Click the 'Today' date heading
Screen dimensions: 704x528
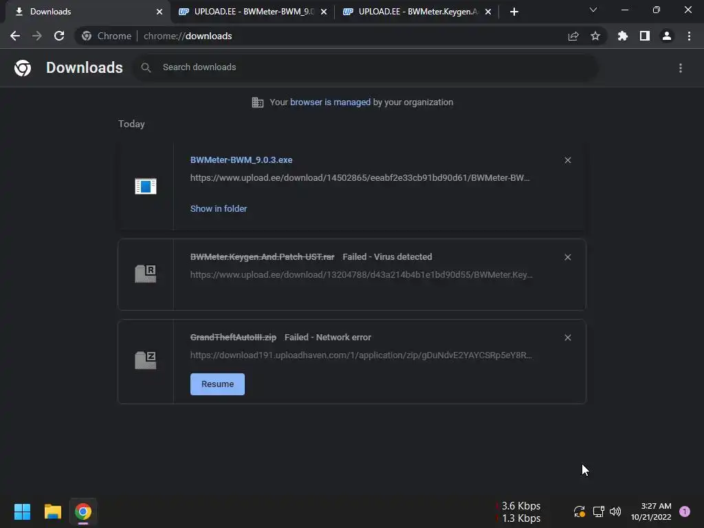(x=131, y=124)
